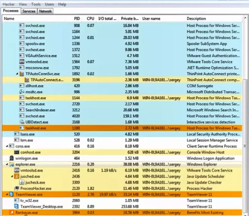Click the VGAuthService.exe icon
Viewport: 249px width, 216px height.
(x=22, y=56)
